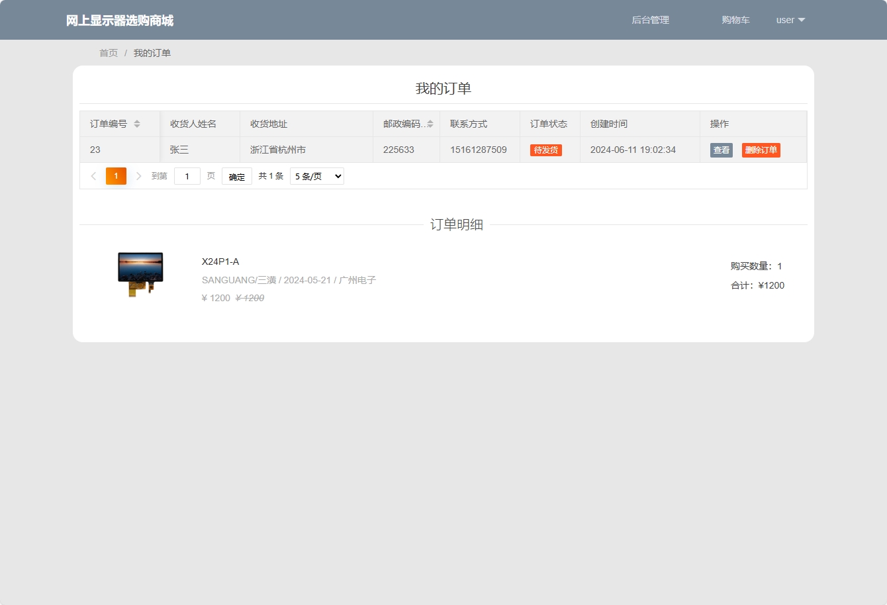Open the 5条/页 page size selector
Screen dimensions: 887x605
click(x=316, y=176)
